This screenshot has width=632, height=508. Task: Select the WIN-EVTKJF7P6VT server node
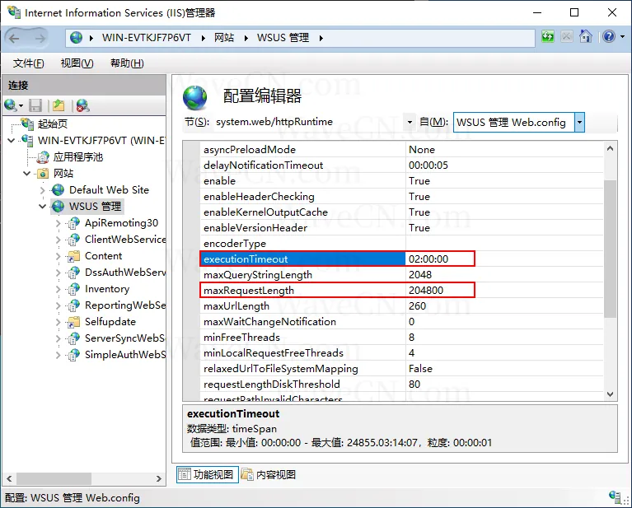coord(101,141)
